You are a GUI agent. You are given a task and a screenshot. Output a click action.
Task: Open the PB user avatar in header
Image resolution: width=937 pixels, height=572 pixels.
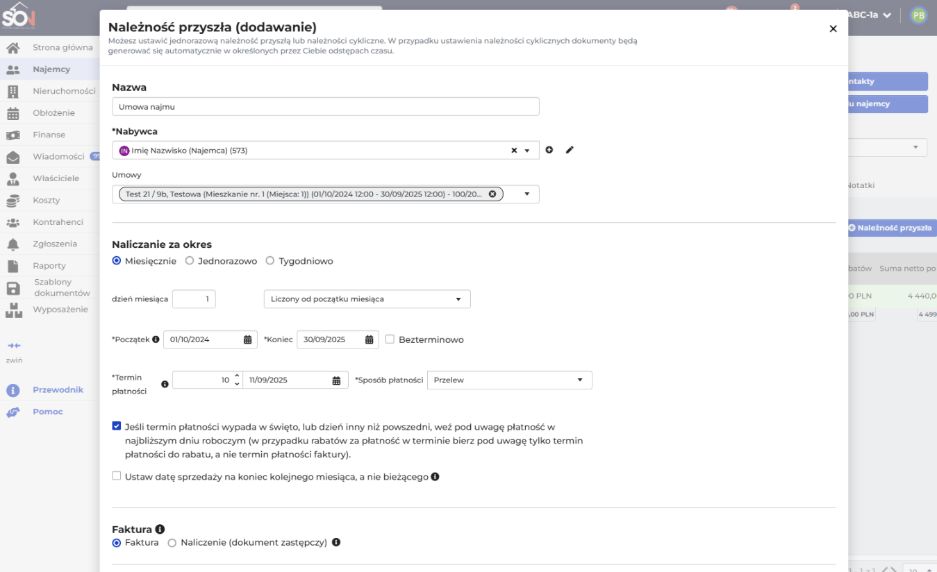tap(919, 15)
